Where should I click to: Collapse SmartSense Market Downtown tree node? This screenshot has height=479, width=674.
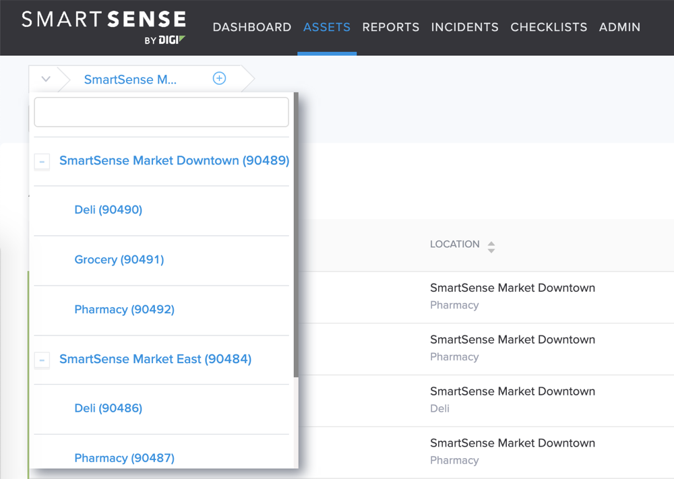click(x=42, y=162)
